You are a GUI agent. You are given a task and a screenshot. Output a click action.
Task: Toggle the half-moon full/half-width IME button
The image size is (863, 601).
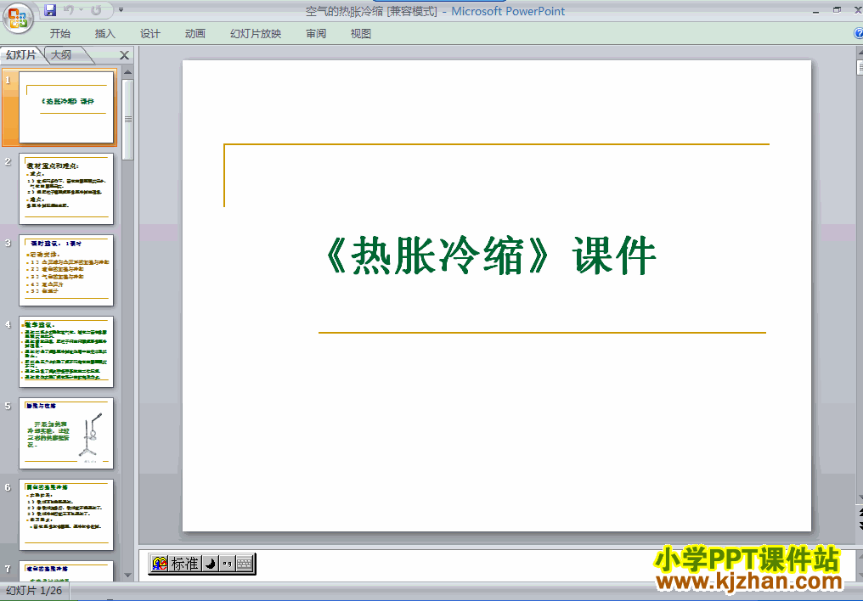coord(211,564)
